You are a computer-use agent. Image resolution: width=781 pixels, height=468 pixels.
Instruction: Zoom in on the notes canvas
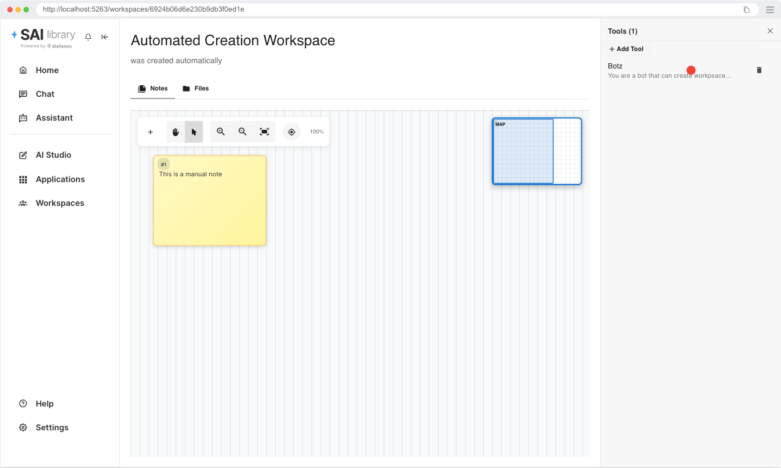coord(221,132)
